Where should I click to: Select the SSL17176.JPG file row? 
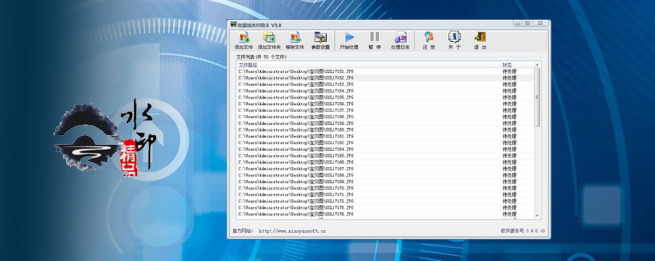click(x=385, y=214)
